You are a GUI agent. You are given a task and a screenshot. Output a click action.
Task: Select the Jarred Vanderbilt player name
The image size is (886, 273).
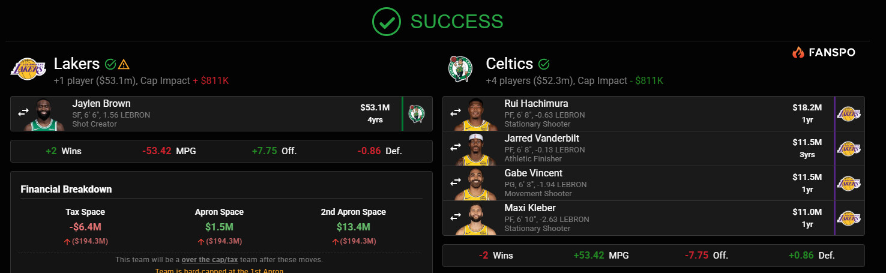point(541,139)
